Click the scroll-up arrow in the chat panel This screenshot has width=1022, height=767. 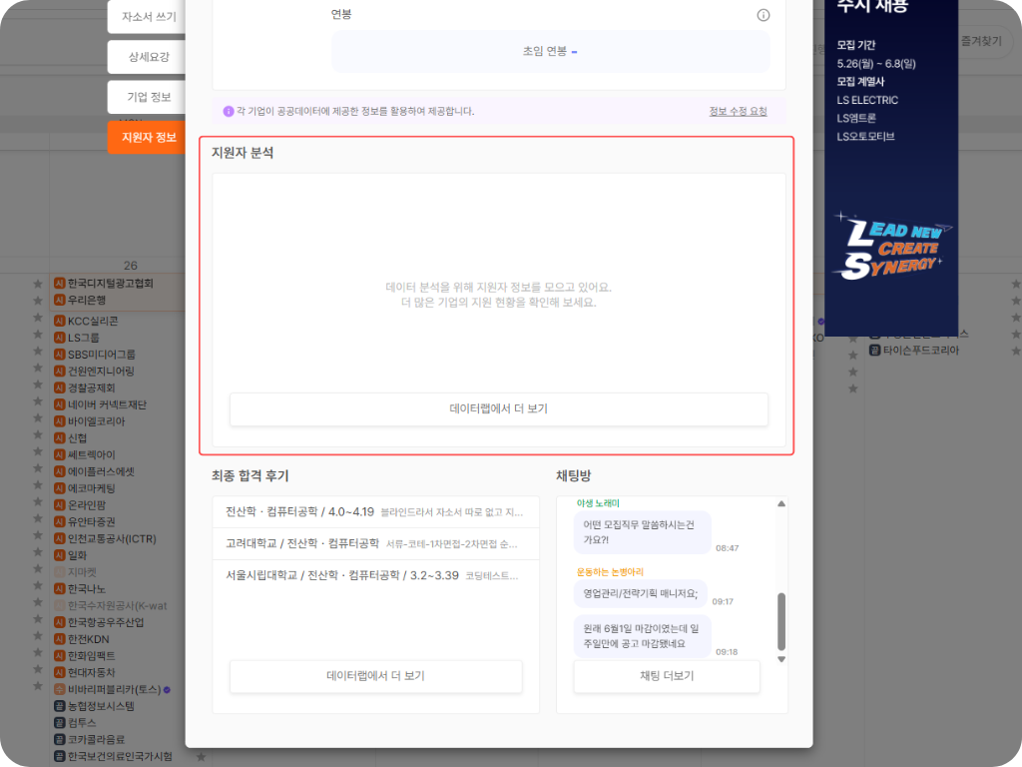[x=781, y=506]
